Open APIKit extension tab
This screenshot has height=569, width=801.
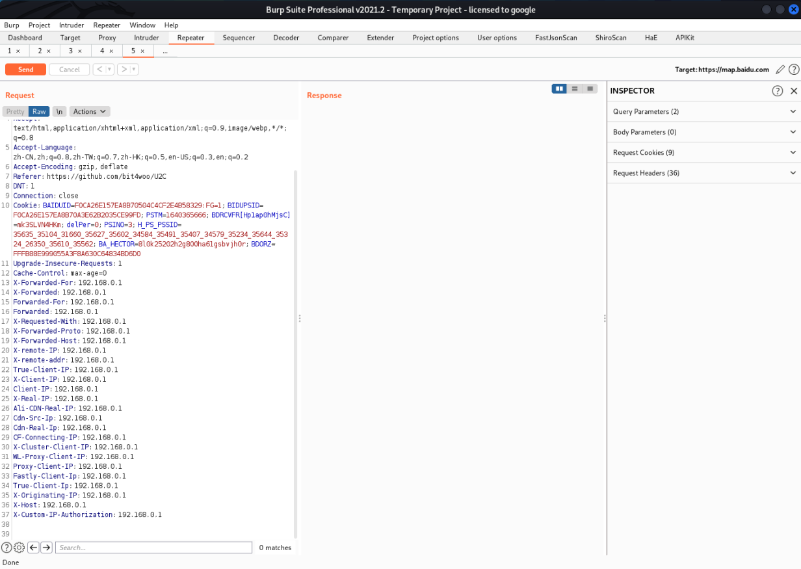685,38
